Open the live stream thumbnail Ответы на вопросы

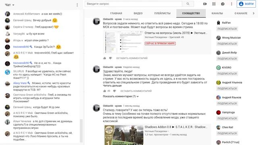pos(123,42)
